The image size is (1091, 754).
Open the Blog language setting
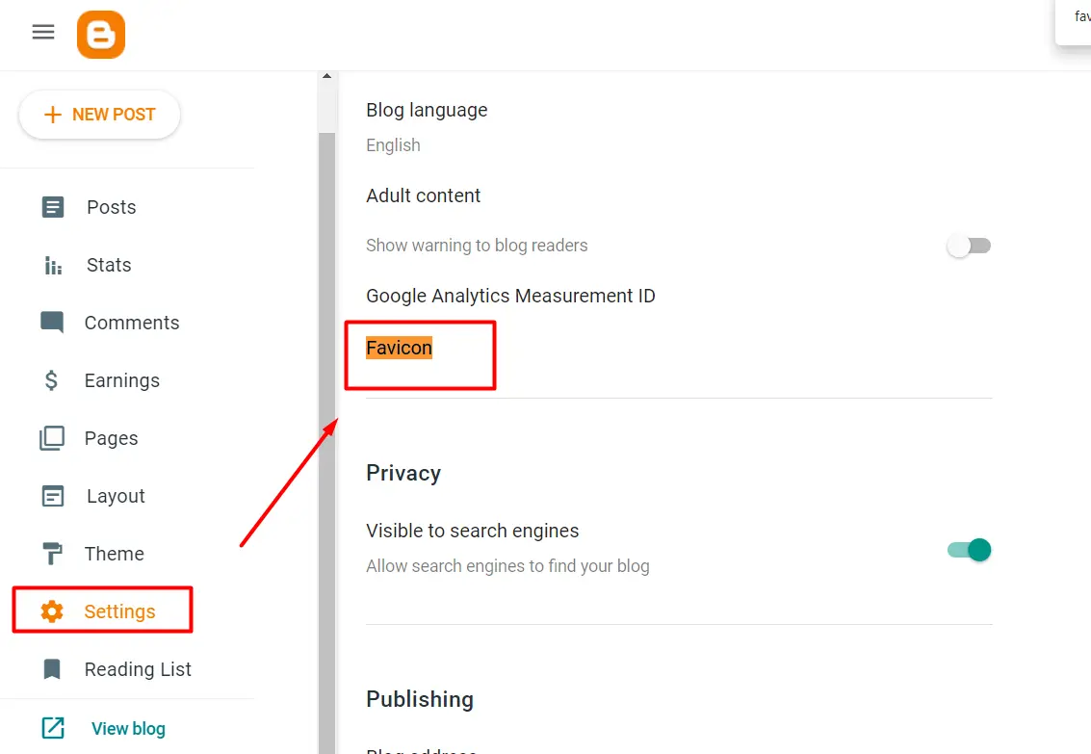[x=427, y=111]
